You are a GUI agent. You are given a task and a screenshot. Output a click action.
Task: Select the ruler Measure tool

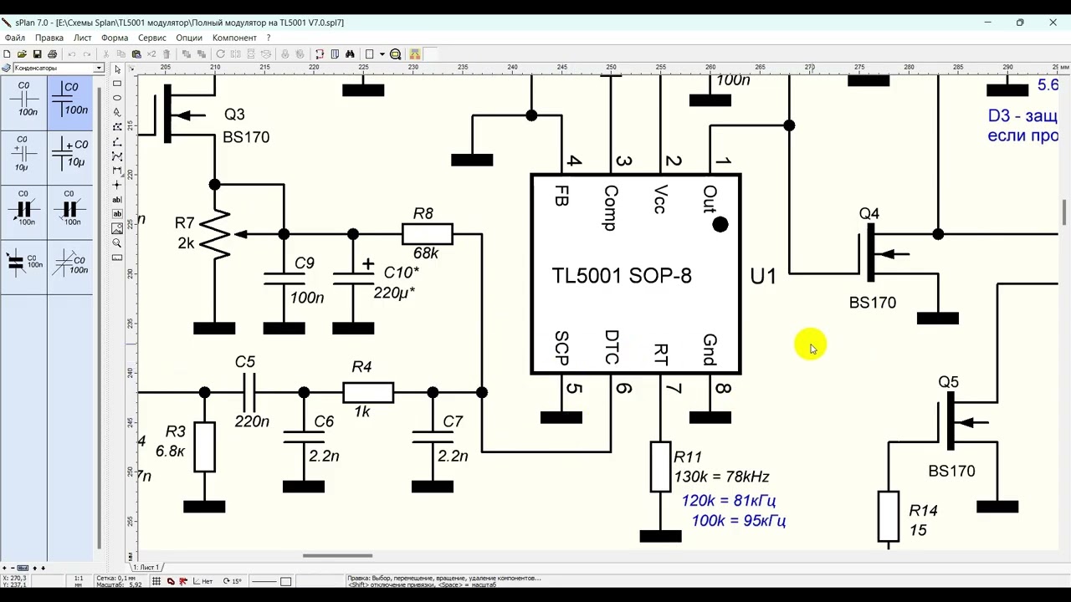pos(117,258)
